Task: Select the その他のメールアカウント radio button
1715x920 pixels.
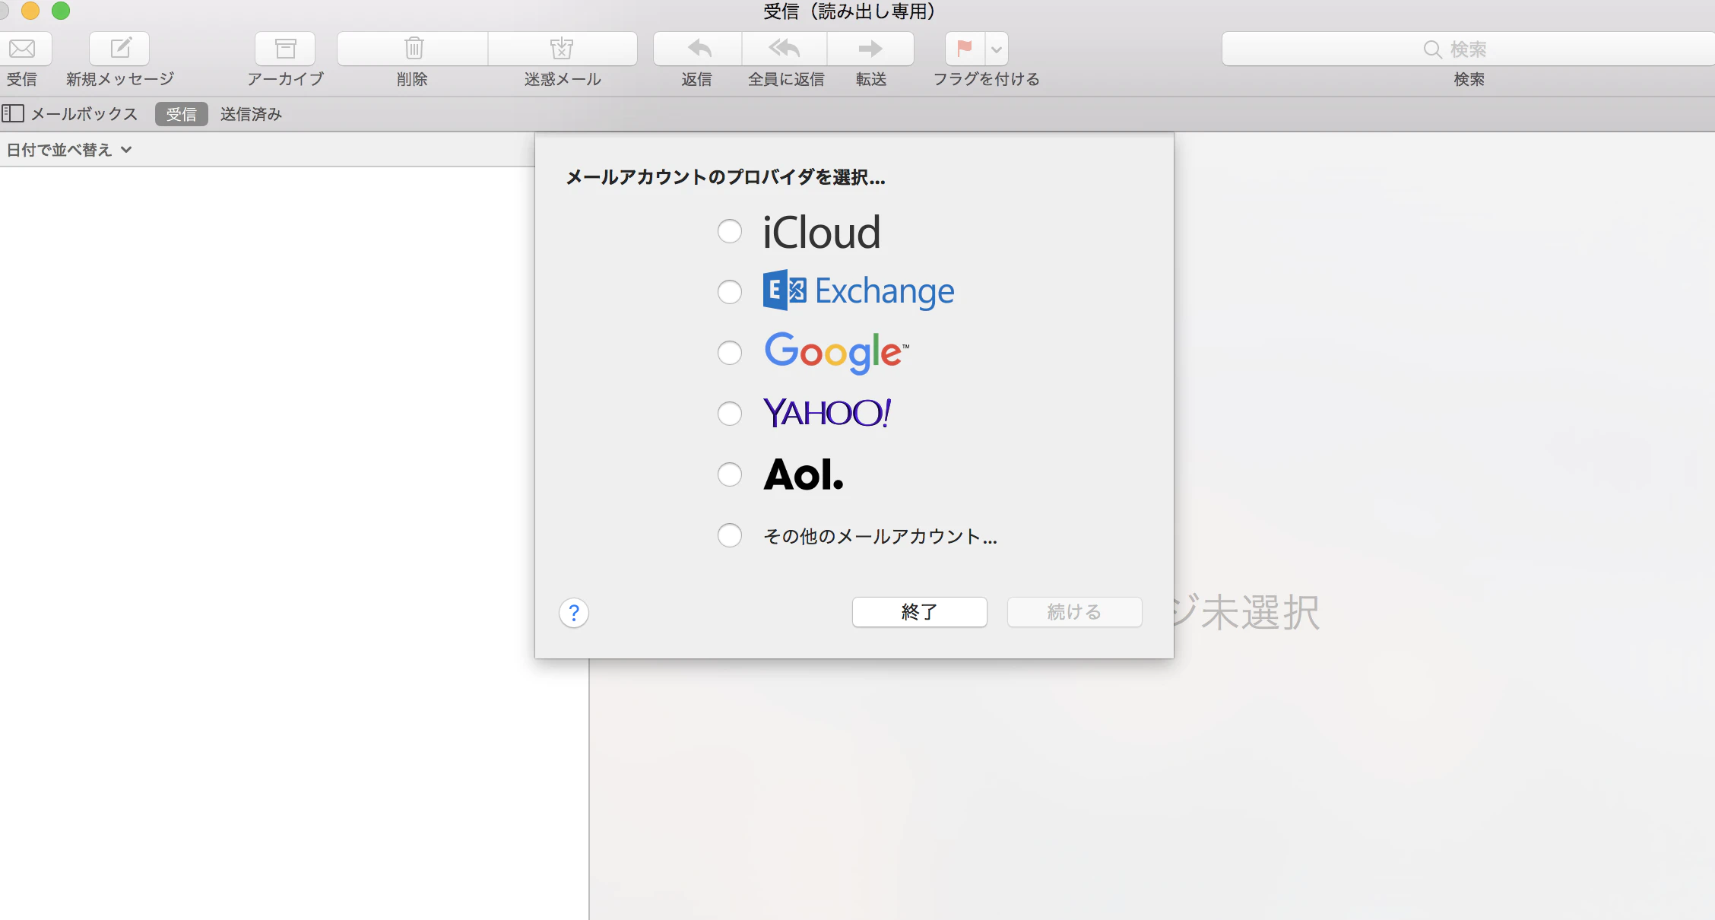Action: [730, 535]
